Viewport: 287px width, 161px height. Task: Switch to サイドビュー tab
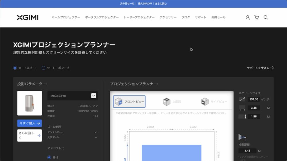pos(214,102)
